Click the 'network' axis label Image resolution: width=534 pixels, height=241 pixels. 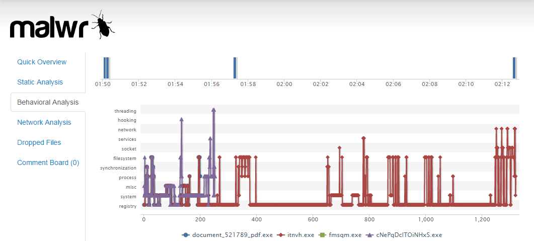coord(127,130)
